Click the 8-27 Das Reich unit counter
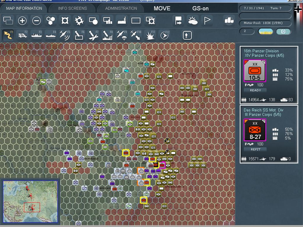This screenshot has height=227, width=303. pos(255,130)
